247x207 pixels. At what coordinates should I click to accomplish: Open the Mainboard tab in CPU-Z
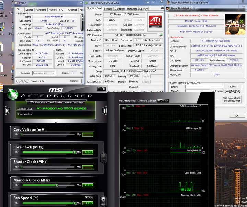click(x=41, y=10)
